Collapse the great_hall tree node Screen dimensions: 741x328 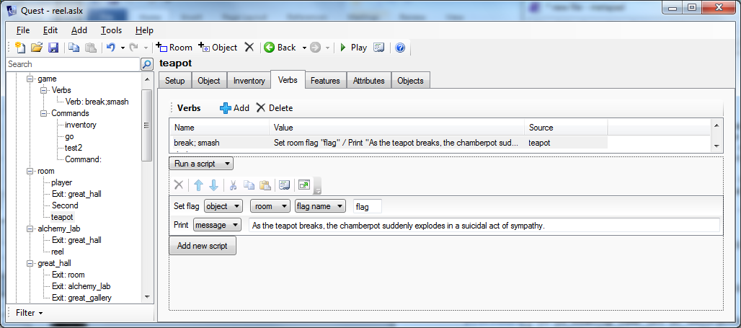30,263
